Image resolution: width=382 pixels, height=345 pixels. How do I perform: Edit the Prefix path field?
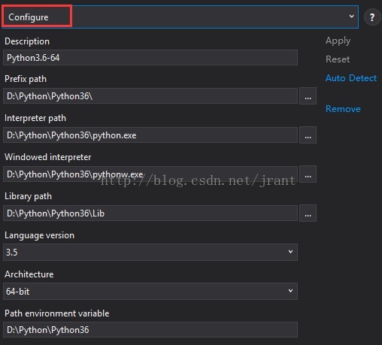pyautogui.click(x=150, y=95)
